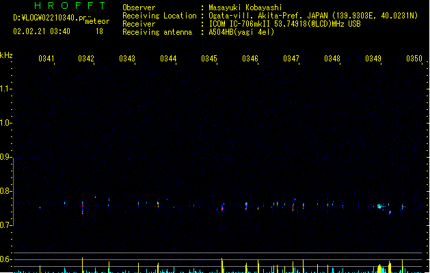This screenshot has width=430, height=273.
Task: Click the meteor count value 18
Action: coord(99,31)
